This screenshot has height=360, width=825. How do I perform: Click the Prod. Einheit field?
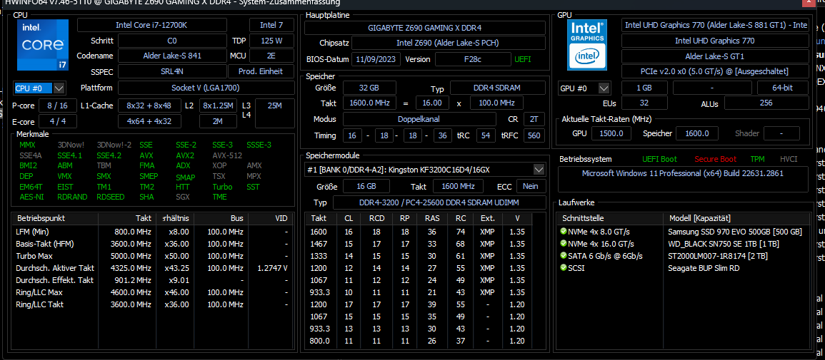pyautogui.click(x=261, y=71)
